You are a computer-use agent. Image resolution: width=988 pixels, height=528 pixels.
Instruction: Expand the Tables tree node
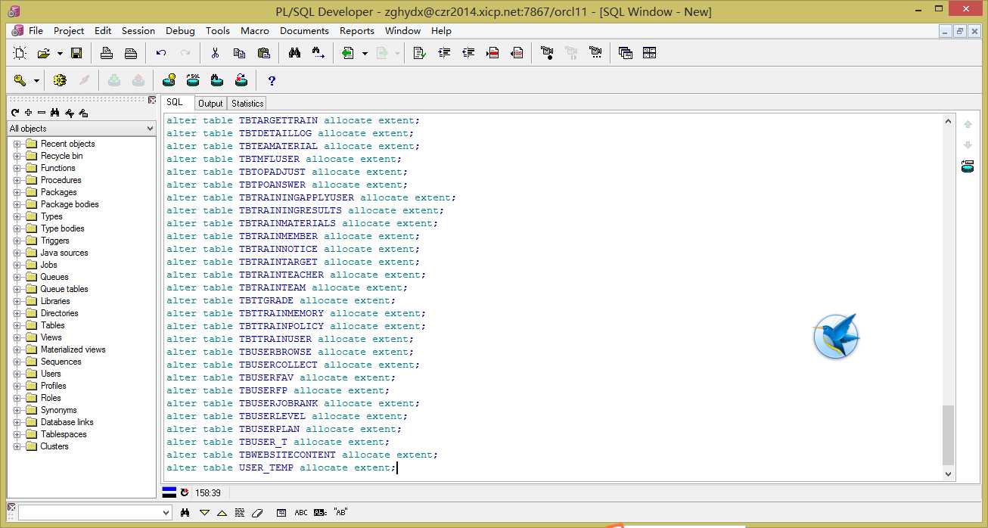coord(17,325)
